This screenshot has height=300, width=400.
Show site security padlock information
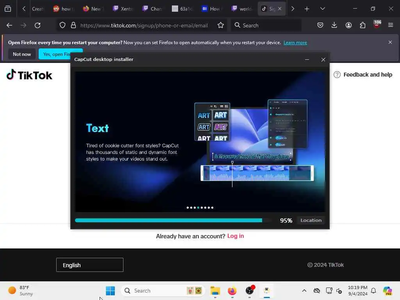pyautogui.click(x=73, y=25)
